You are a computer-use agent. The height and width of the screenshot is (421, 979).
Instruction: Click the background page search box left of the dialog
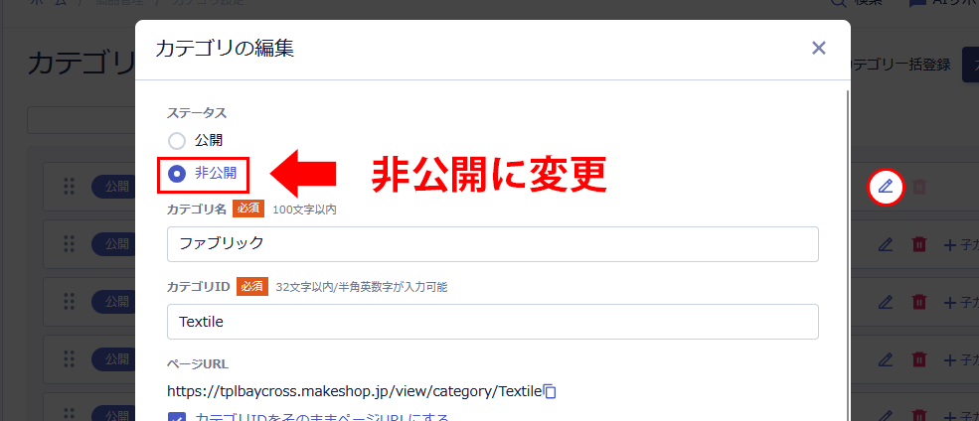click(82, 120)
